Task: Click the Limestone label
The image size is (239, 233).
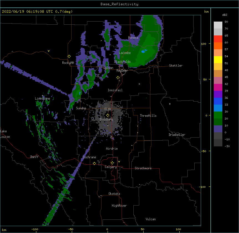Action: (42, 99)
